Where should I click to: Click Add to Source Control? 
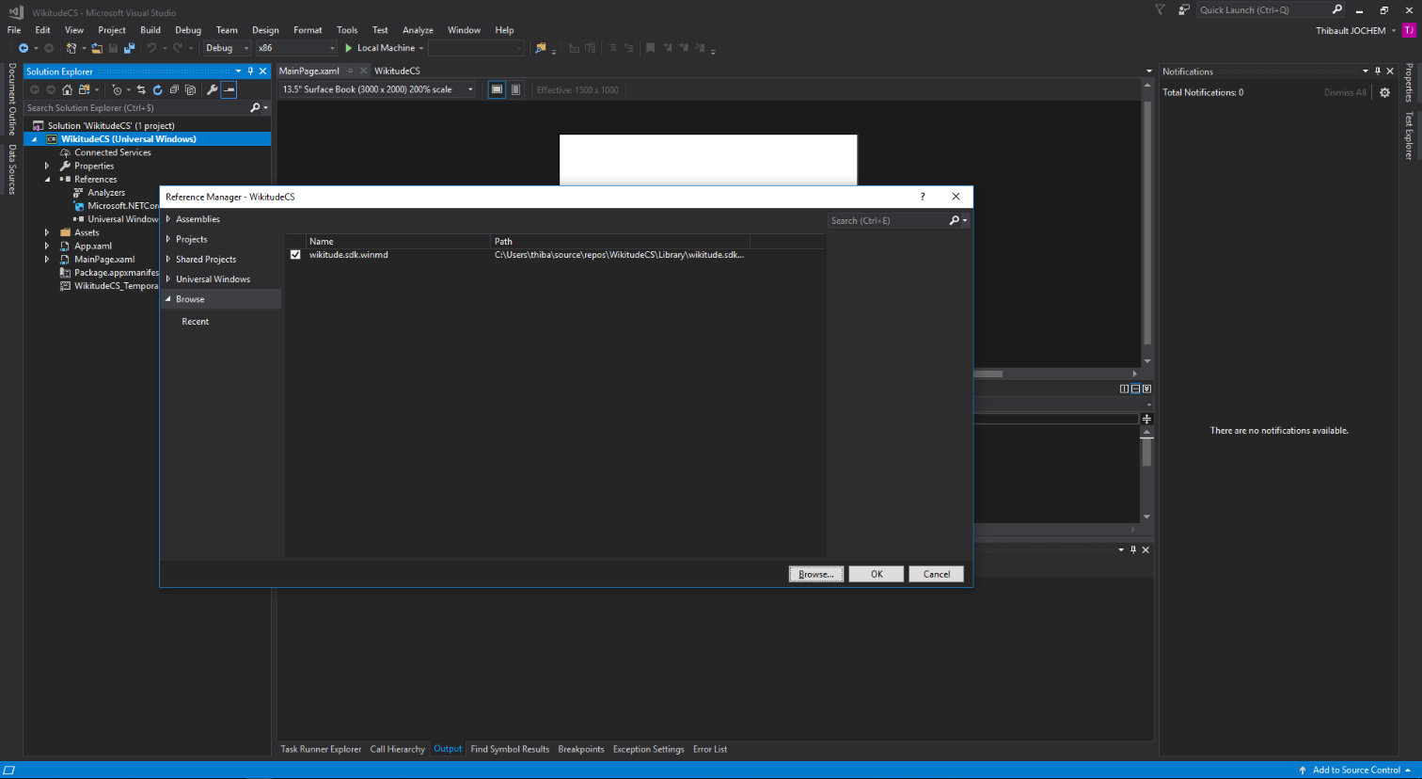1356,770
